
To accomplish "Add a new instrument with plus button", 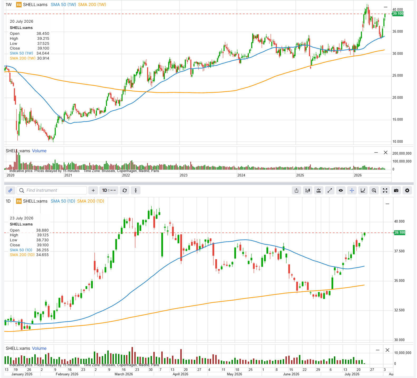I will [x=93, y=190].
